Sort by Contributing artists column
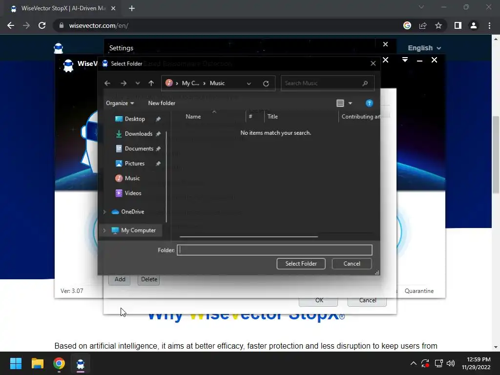The width and height of the screenshot is (500, 375). tap(360, 117)
